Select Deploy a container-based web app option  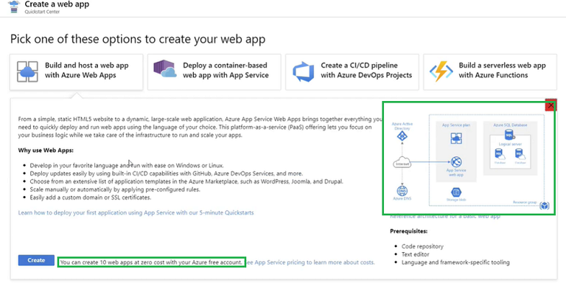click(x=214, y=72)
